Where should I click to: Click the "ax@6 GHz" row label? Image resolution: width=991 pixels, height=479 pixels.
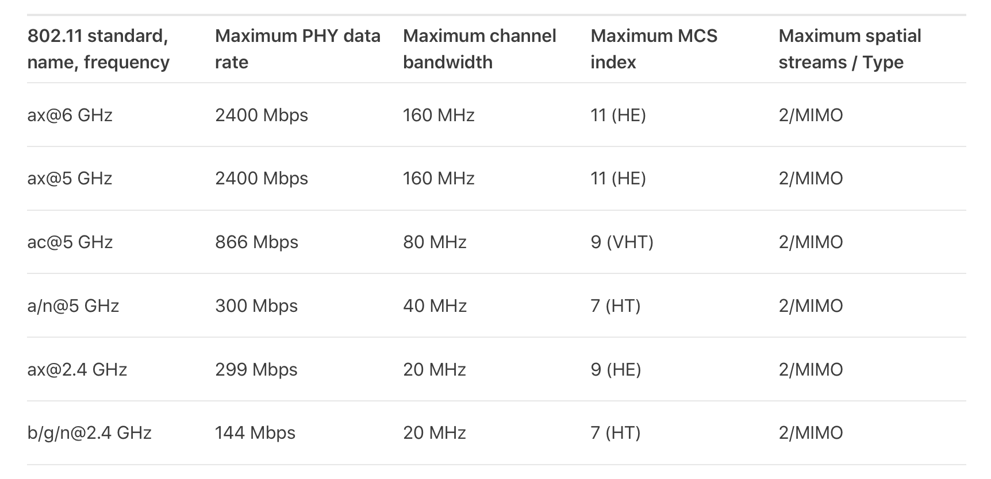point(70,115)
